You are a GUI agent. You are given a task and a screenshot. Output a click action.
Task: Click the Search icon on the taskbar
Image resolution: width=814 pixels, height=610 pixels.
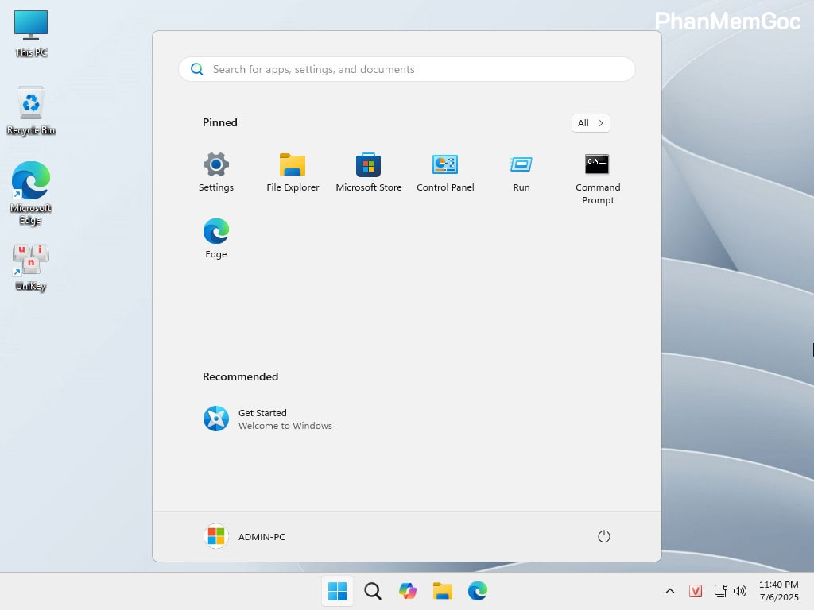click(372, 591)
